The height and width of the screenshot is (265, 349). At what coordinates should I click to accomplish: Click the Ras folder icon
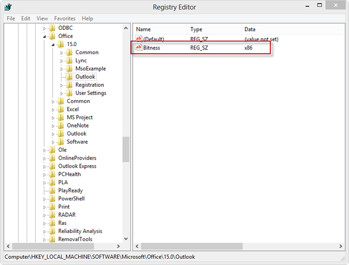pyautogui.click(x=52, y=223)
